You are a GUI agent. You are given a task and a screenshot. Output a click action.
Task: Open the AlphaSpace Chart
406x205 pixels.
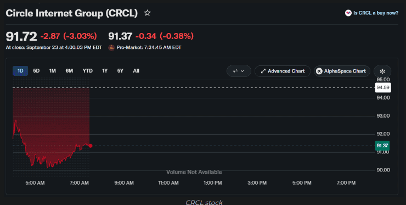(342, 71)
